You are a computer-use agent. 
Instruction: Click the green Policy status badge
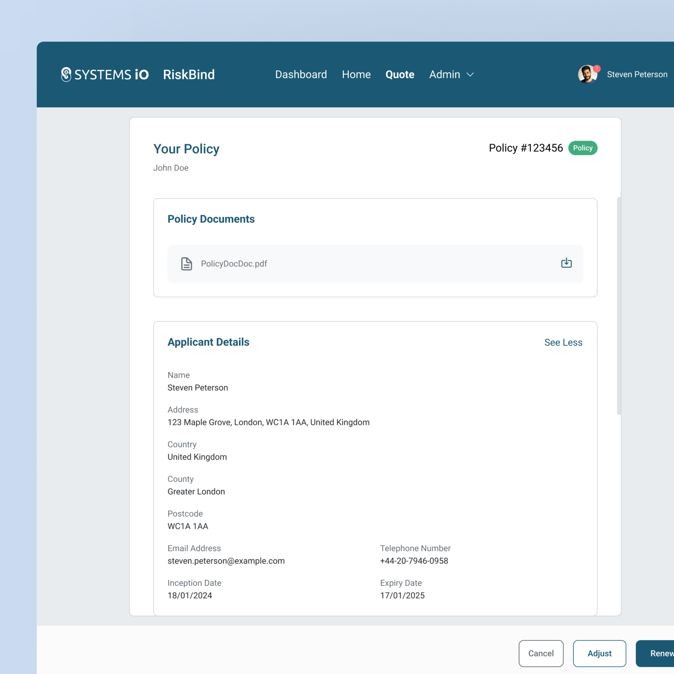click(582, 148)
